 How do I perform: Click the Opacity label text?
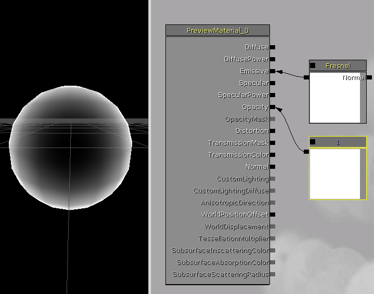(x=255, y=107)
